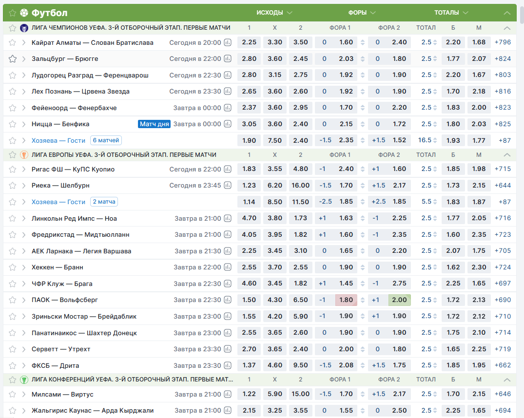
Task: Open statistics icon for Жальгирис Каунас — Арда Кырджали
Action: pos(228,410)
